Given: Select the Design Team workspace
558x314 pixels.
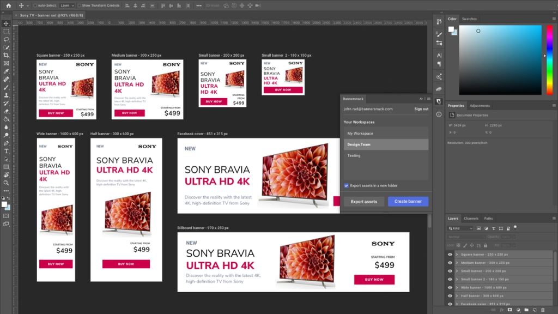Looking at the screenshot, I should [x=386, y=144].
